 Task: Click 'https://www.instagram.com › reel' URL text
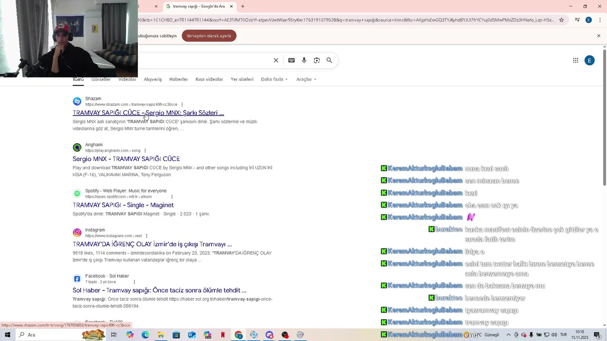tap(113, 236)
